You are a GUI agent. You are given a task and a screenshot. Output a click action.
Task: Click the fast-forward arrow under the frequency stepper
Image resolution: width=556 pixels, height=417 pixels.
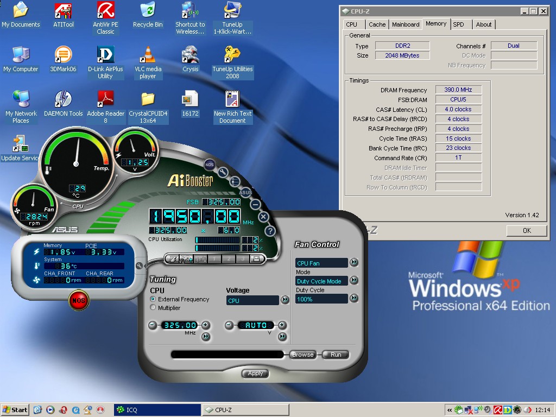[206, 337]
